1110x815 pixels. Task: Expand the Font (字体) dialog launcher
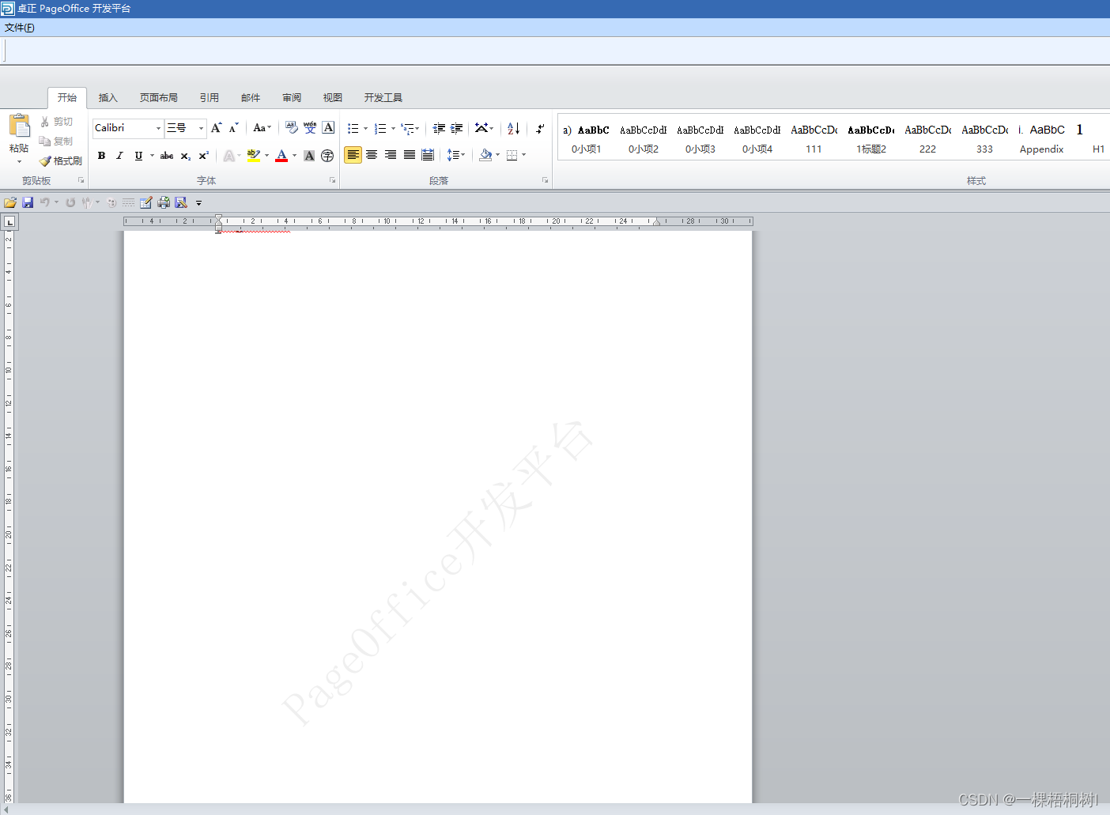(x=332, y=180)
